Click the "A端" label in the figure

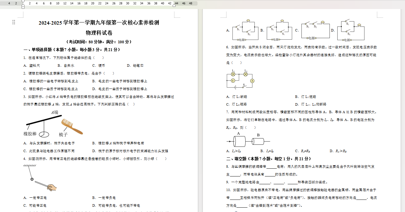(x=55, y=112)
